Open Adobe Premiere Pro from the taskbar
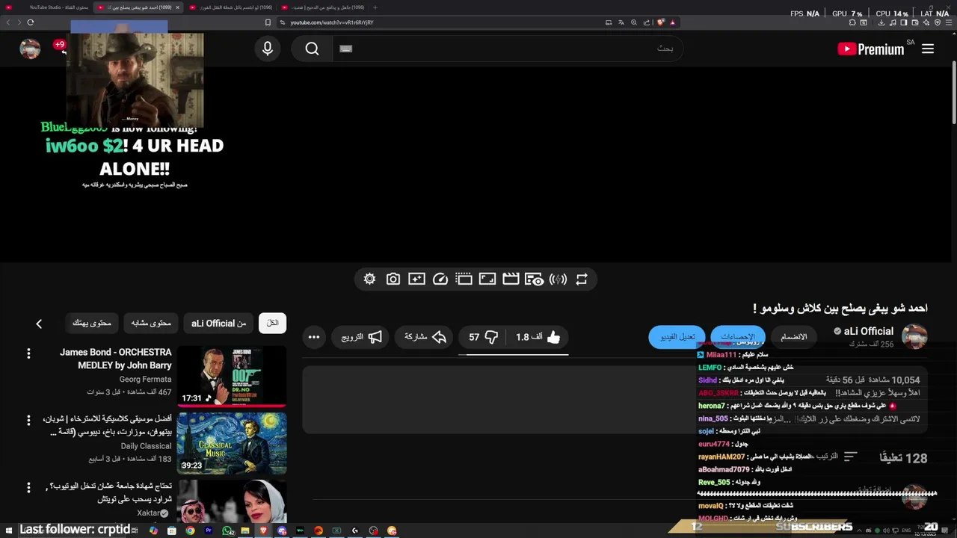The width and height of the screenshot is (957, 538). [209, 531]
